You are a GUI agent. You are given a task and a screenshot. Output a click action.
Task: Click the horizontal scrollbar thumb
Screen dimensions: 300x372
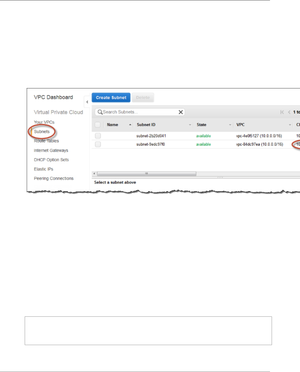146,174
